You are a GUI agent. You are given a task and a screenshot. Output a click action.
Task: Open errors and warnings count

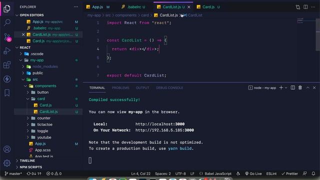pyautogui.click(x=54, y=173)
